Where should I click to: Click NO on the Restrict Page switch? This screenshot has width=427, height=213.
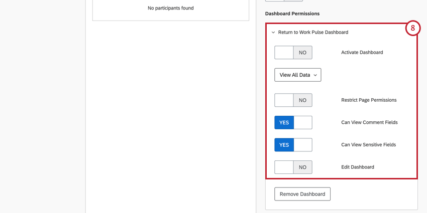302,100
